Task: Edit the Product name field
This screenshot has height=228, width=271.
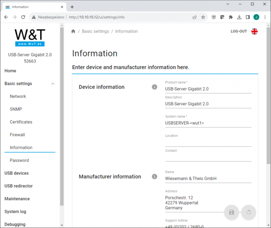Action: tap(208, 89)
